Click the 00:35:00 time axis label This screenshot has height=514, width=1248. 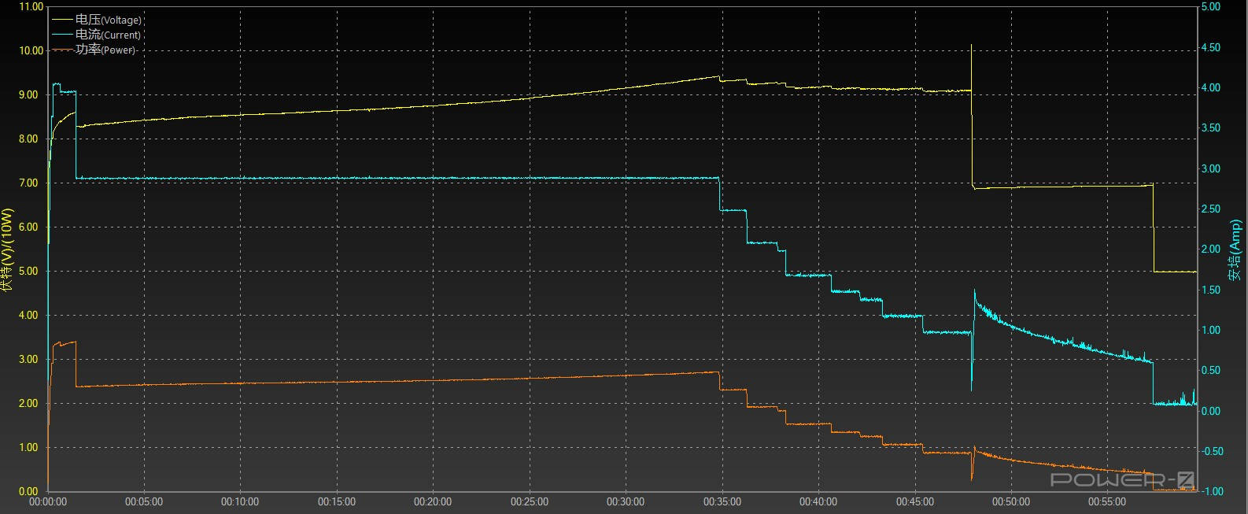[722, 501]
